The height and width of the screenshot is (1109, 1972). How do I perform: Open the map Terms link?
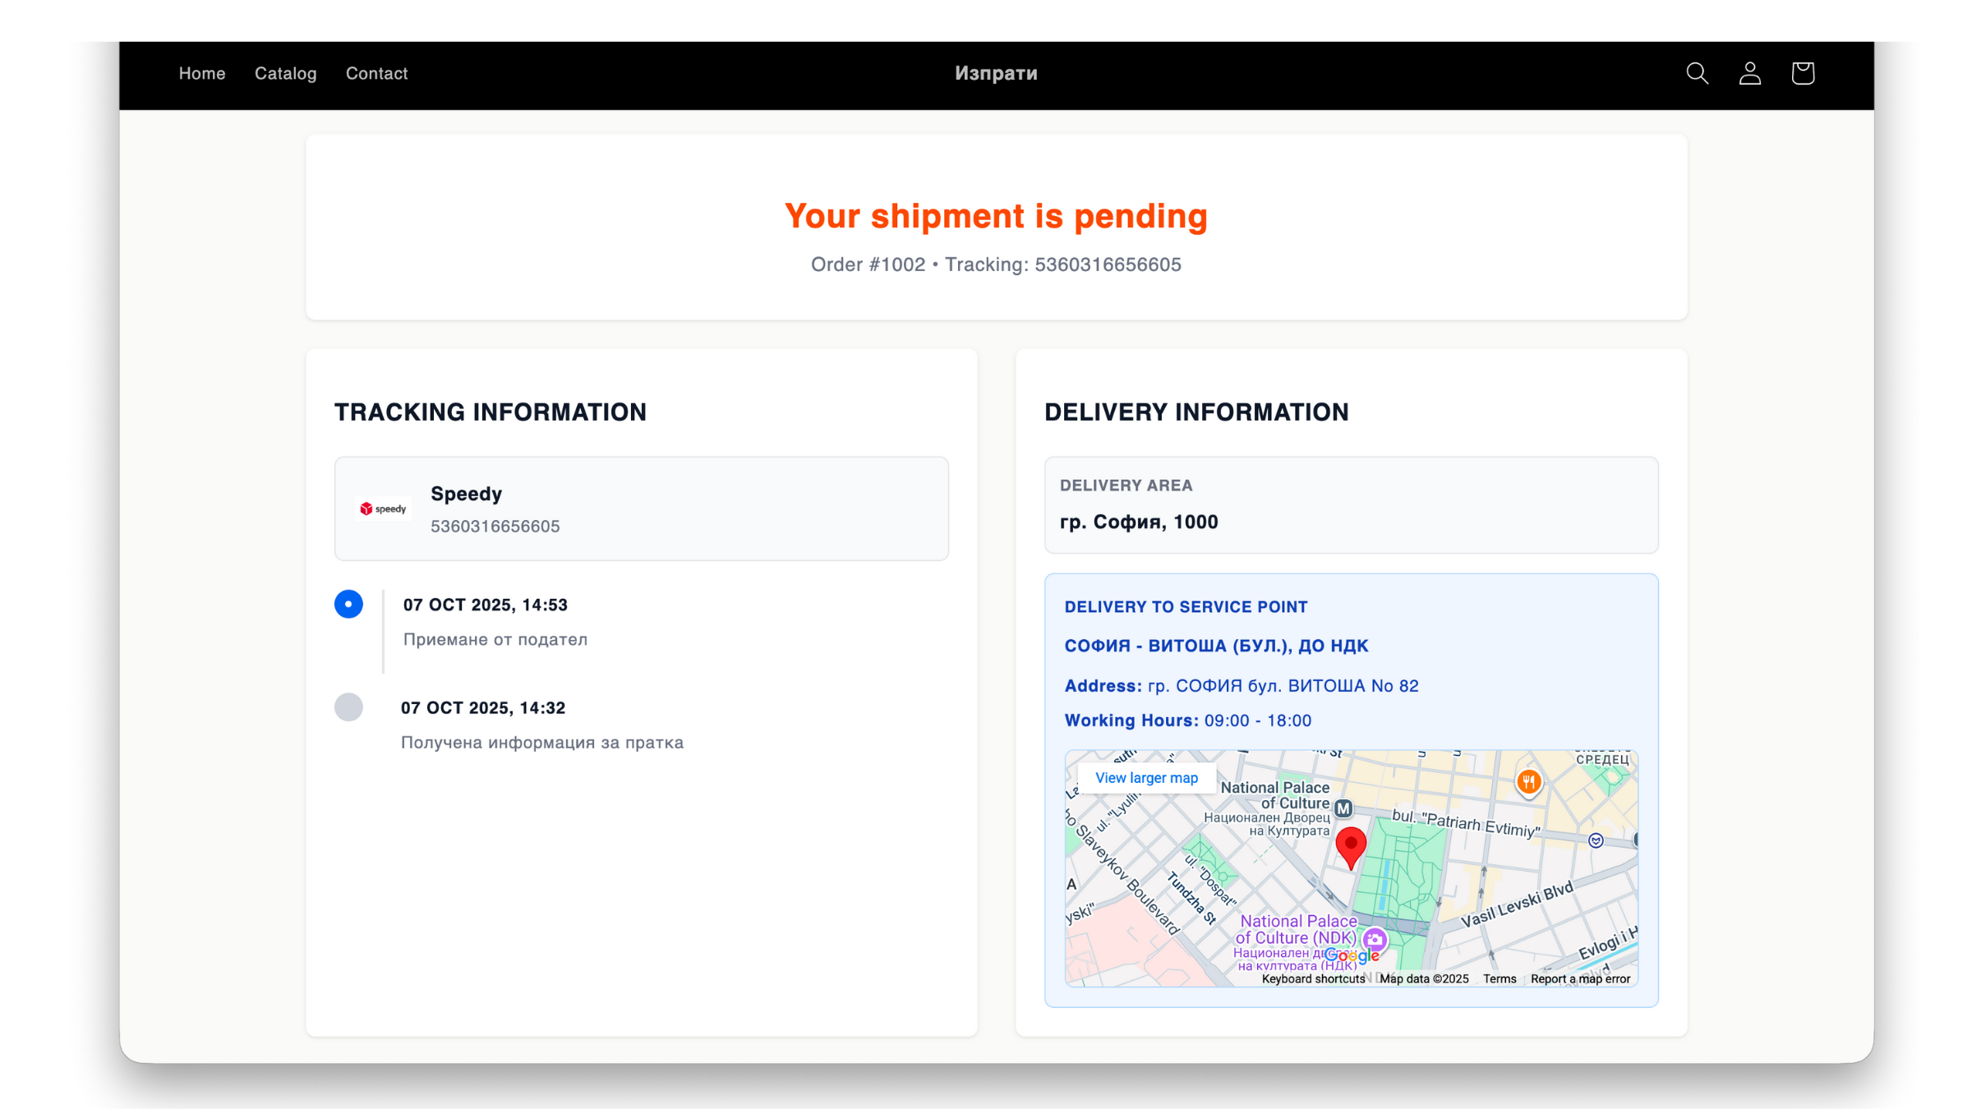point(1500,978)
